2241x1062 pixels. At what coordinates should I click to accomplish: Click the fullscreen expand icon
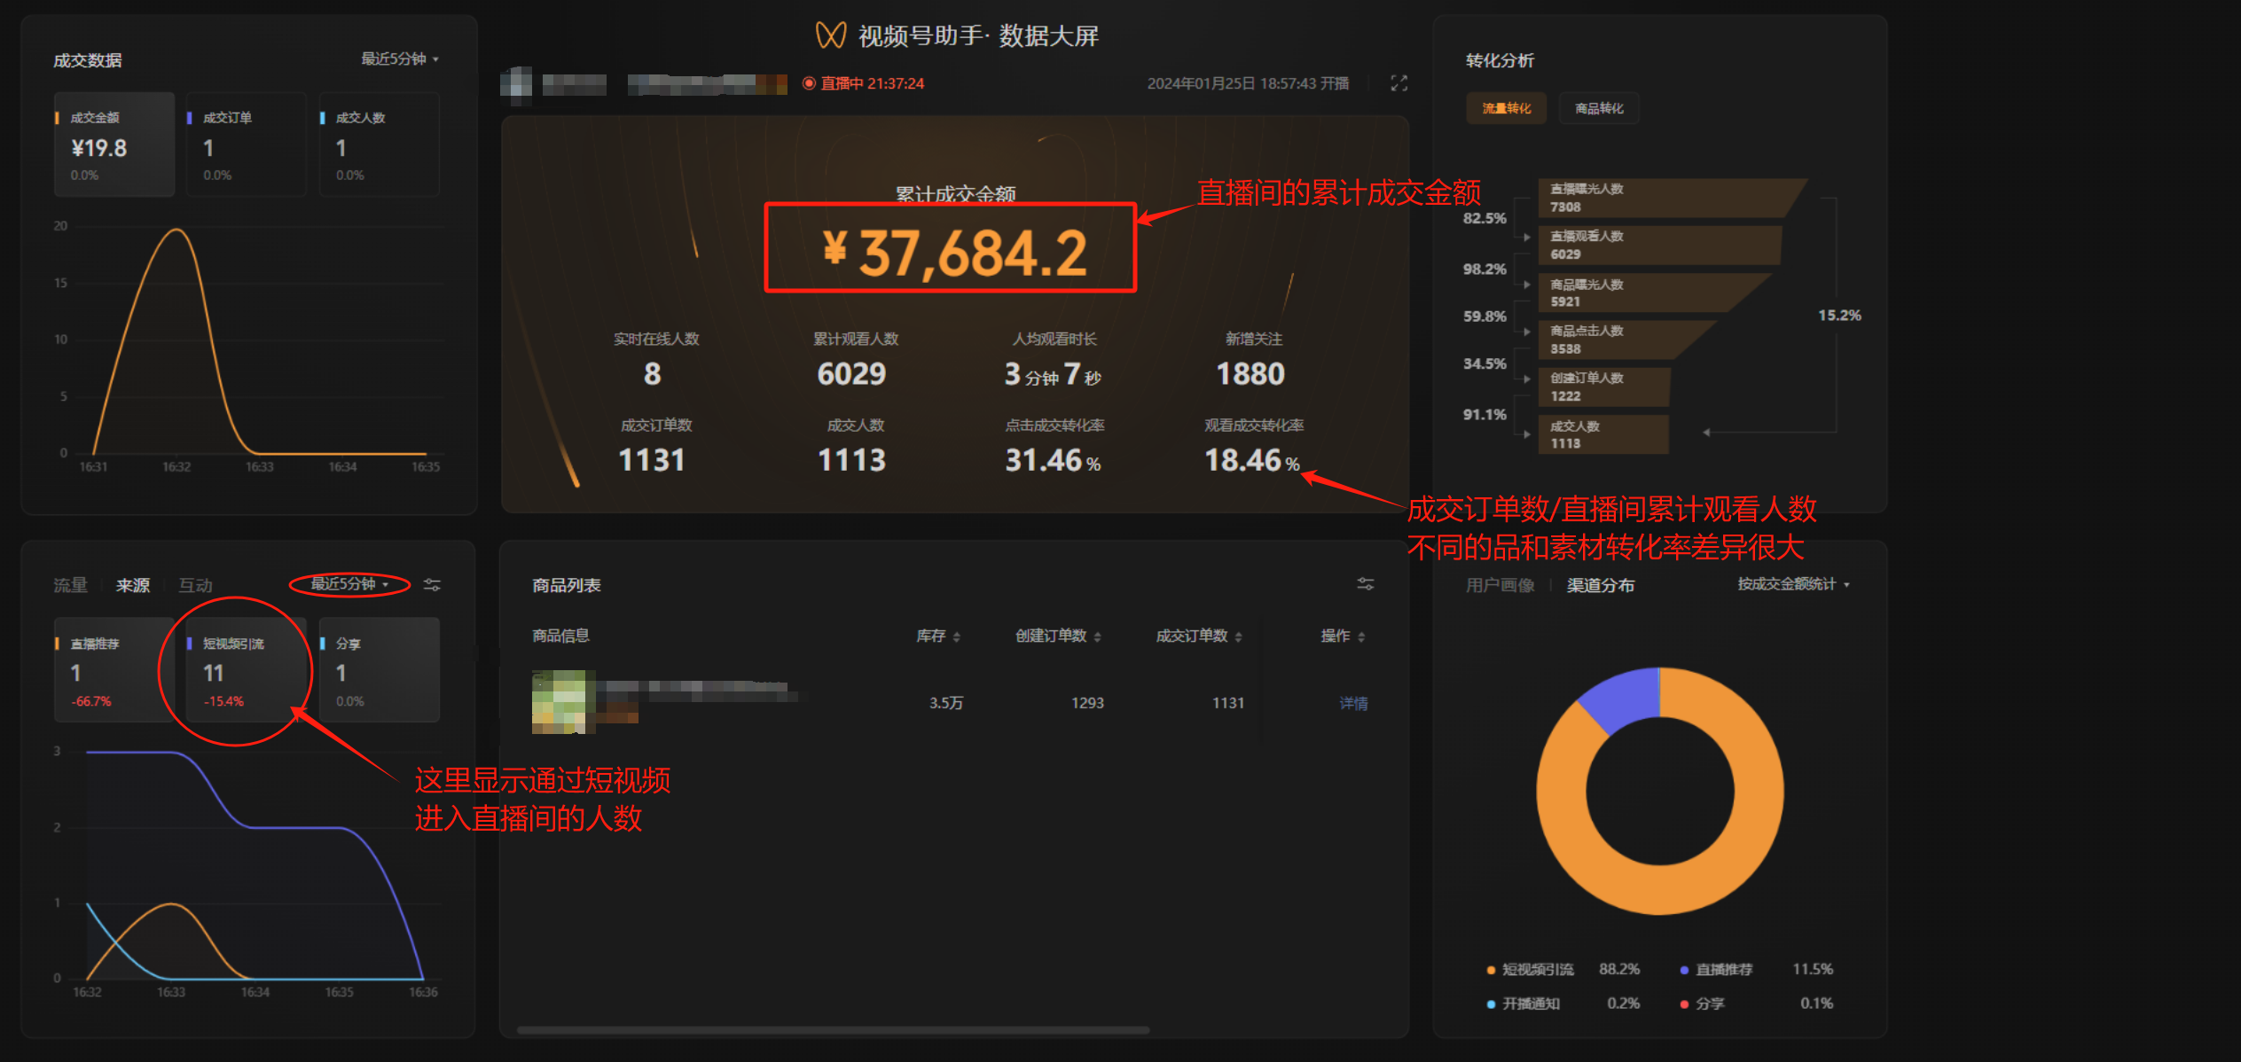coord(1399,83)
